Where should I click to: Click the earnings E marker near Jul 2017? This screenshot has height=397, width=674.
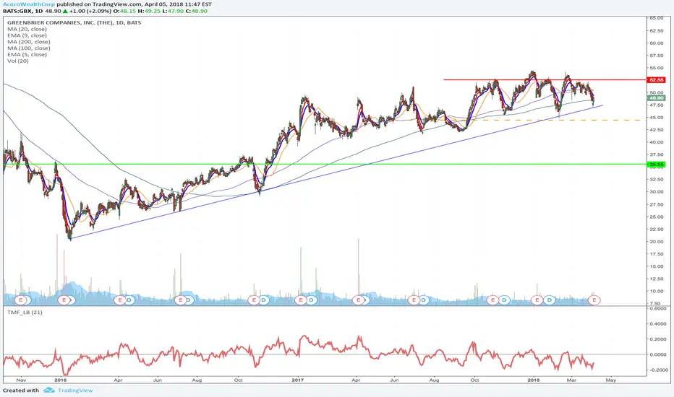pos(414,300)
